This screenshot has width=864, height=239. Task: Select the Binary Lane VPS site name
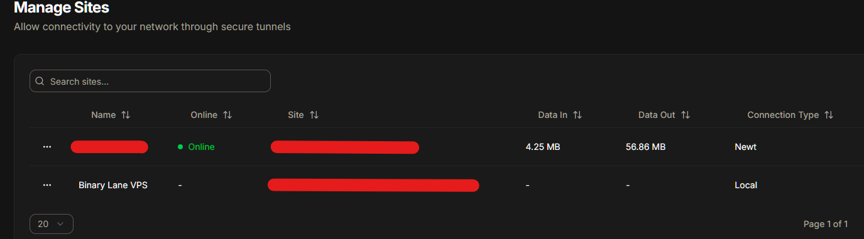pyautogui.click(x=113, y=185)
